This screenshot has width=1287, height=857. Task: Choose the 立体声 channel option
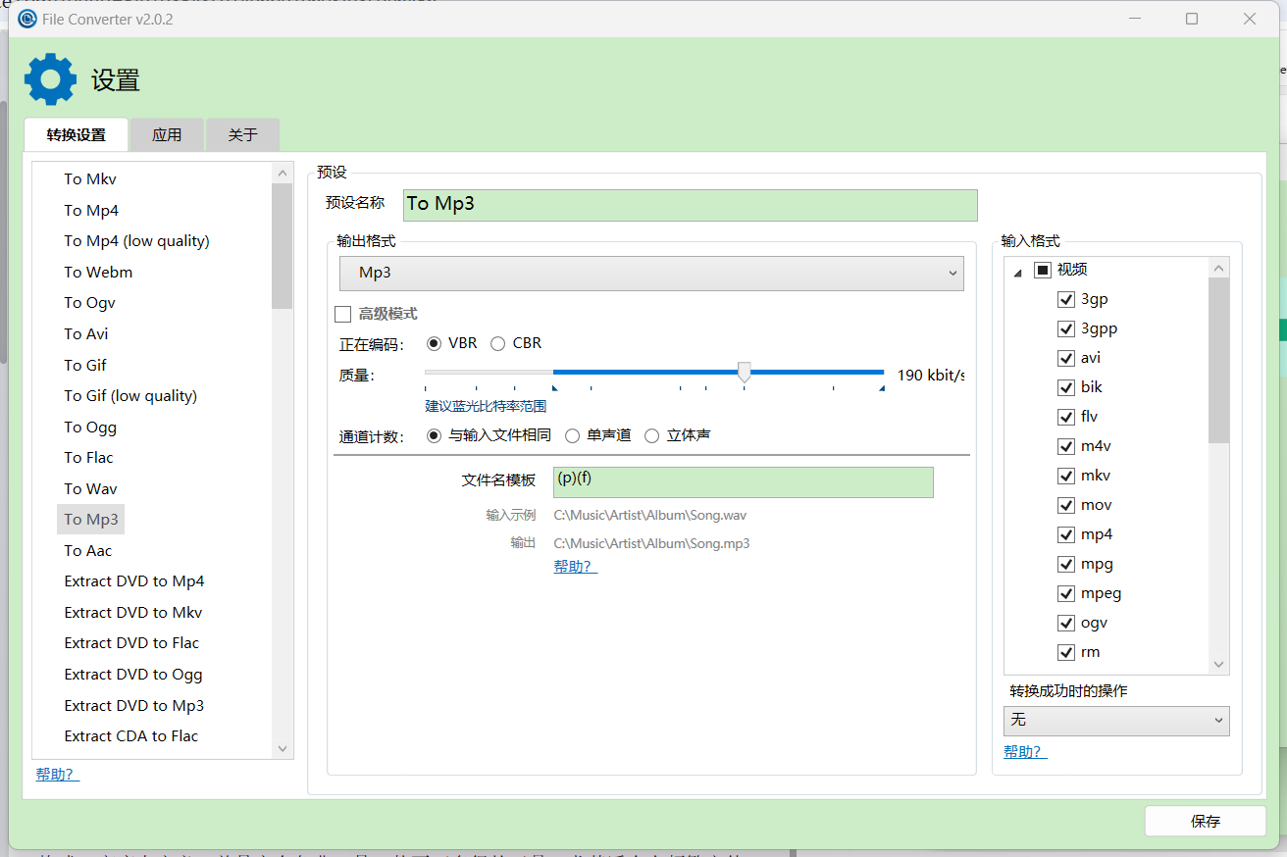652,435
